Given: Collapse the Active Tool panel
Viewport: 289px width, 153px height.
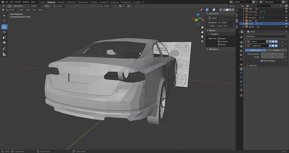Looking at the screenshot, I should coord(207,14).
